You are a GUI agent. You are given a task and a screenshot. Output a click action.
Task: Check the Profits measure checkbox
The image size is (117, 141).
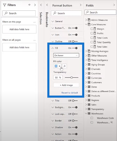click(92, 33)
